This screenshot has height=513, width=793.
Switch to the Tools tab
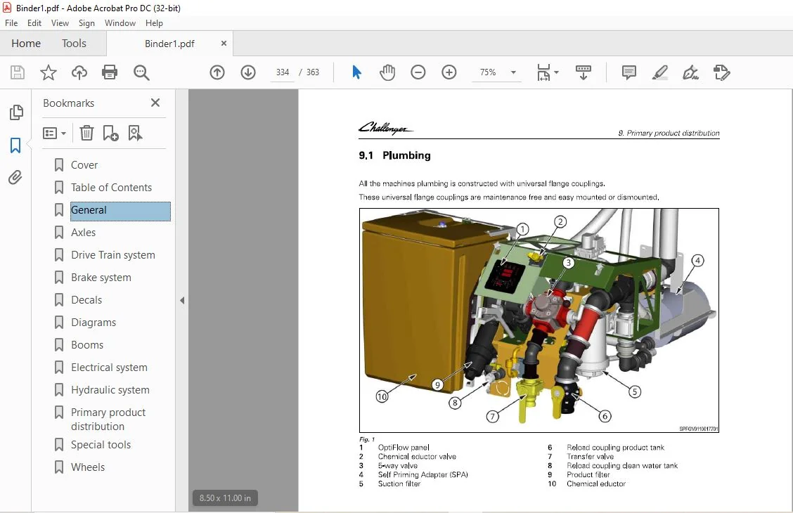74,44
